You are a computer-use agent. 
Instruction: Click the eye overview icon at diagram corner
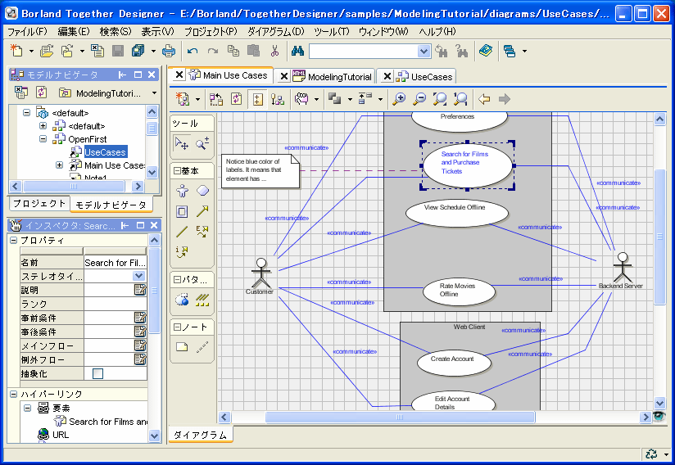click(x=659, y=417)
